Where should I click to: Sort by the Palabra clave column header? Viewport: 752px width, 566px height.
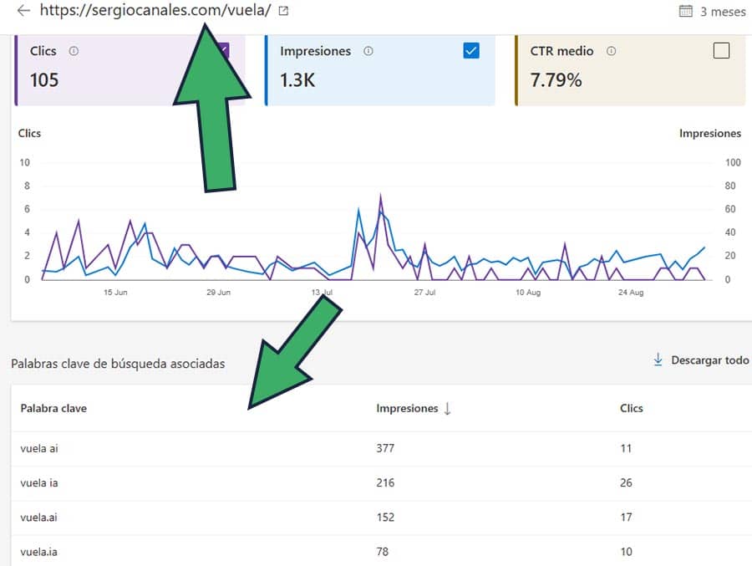pos(53,409)
